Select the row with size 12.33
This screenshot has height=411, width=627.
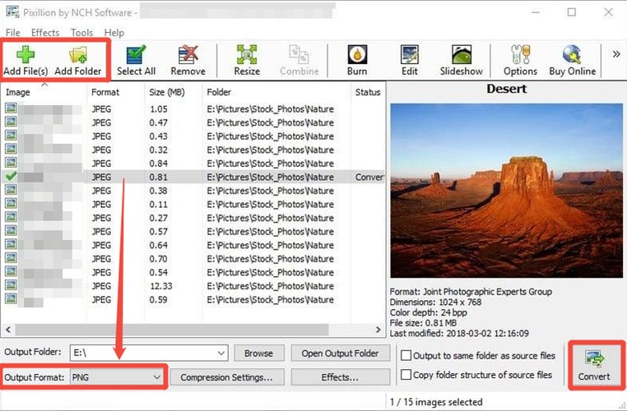coord(193,286)
